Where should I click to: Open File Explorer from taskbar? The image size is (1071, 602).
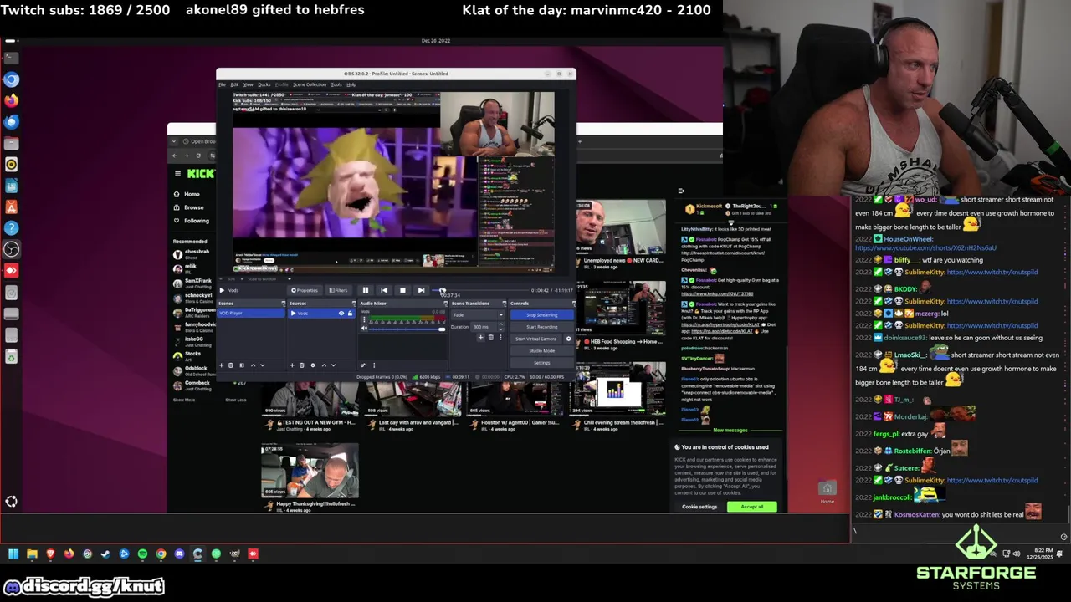(x=32, y=554)
